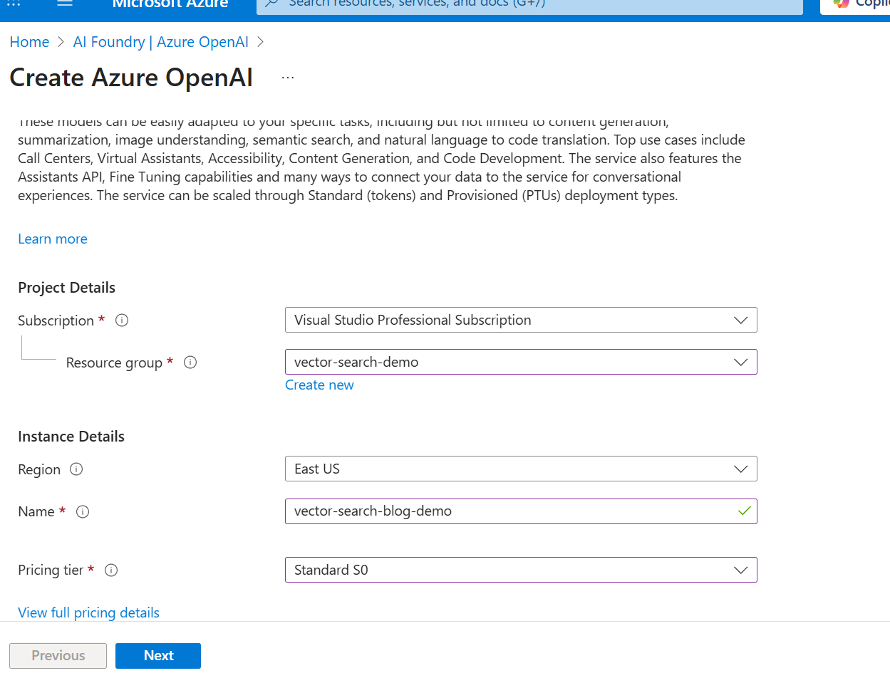Click the search magnifier icon
This screenshot has height=678, width=890.
tap(271, 4)
